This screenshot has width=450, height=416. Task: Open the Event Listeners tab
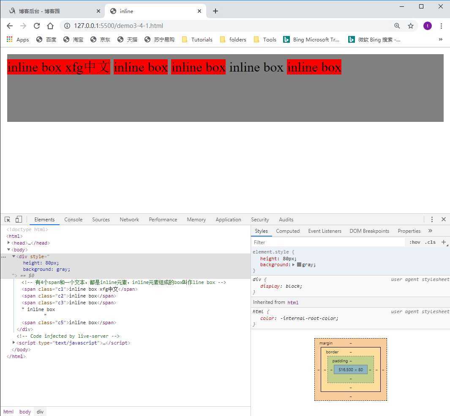point(325,231)
